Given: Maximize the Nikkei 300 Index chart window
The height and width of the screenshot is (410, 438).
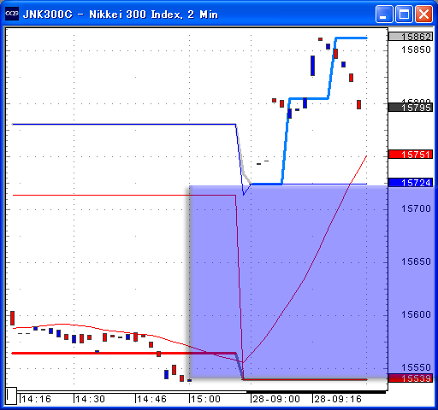Looking at the screenshot, I should pos(404,14).
